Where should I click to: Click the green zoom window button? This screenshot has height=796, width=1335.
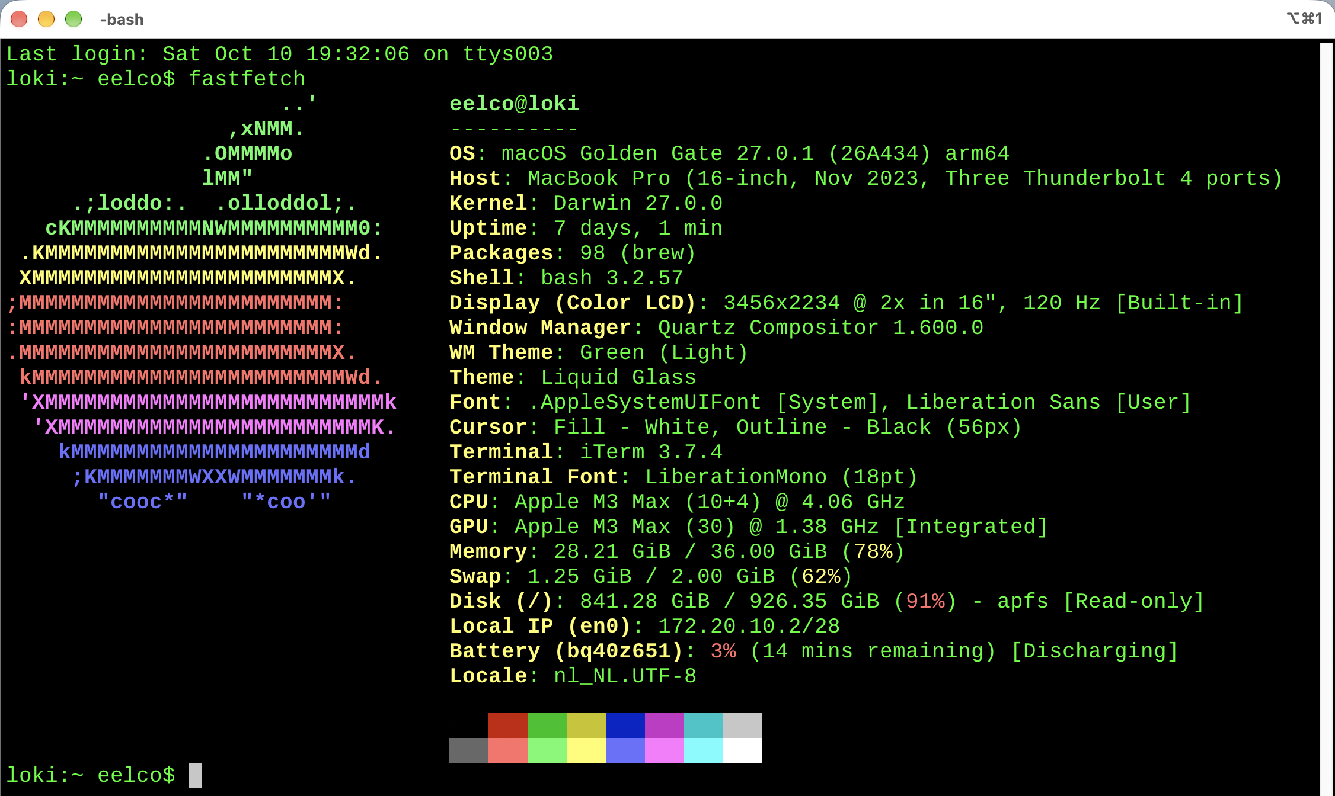[x=74, y=19]
